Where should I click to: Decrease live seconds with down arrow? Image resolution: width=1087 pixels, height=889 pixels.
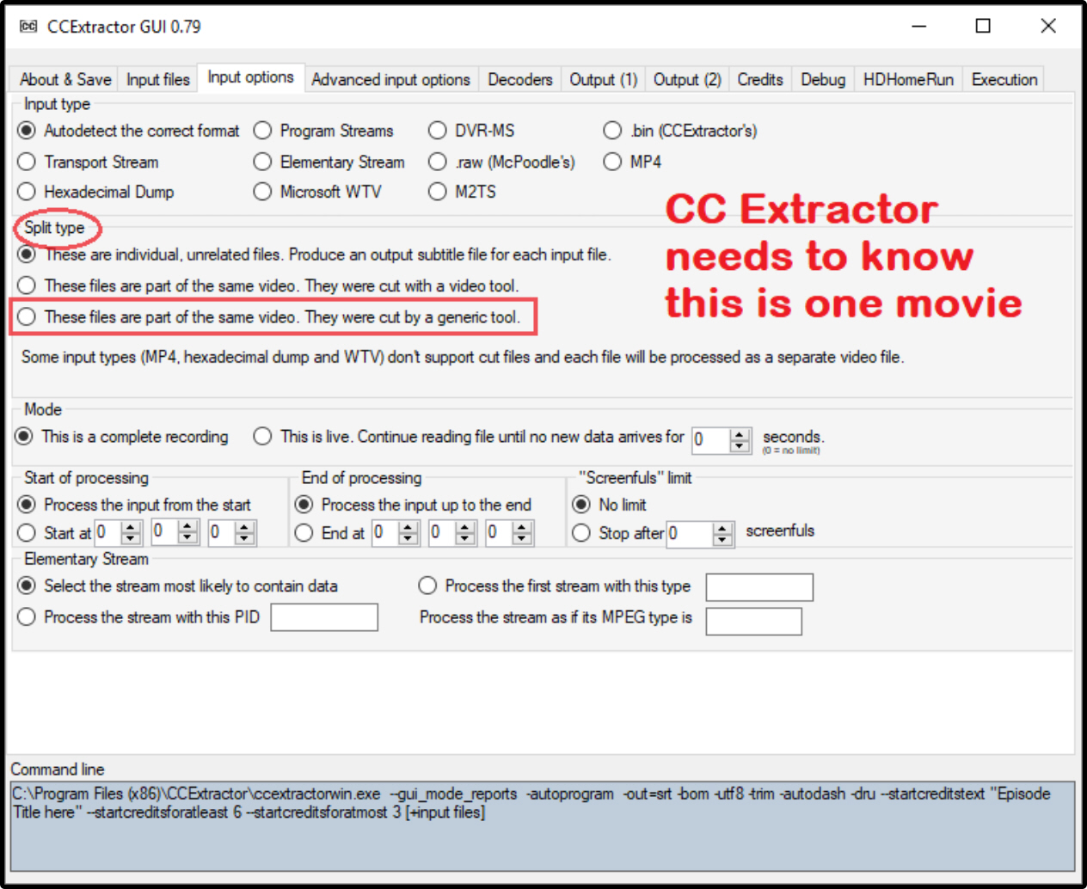pyautogui.click(x=740, y=446)
